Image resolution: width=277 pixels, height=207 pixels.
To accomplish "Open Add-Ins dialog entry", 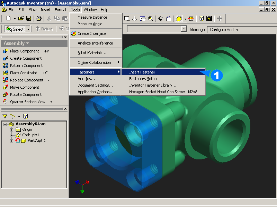I will 96,79.
